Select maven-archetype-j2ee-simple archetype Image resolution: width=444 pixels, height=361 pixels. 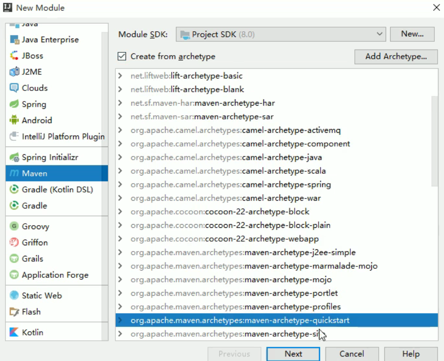(x=277, y=252)
